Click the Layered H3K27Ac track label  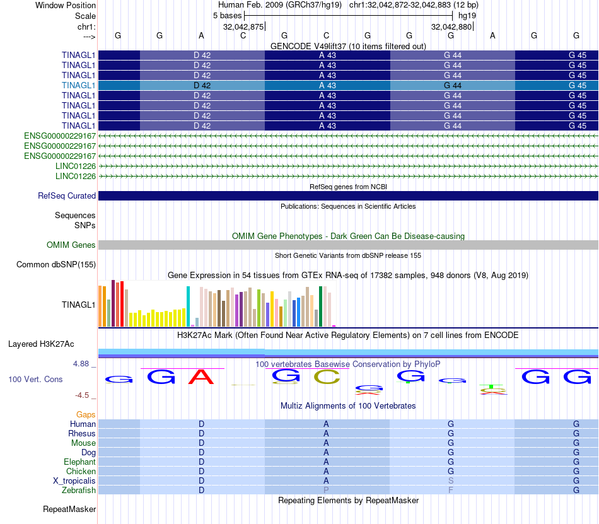[41, 344]
